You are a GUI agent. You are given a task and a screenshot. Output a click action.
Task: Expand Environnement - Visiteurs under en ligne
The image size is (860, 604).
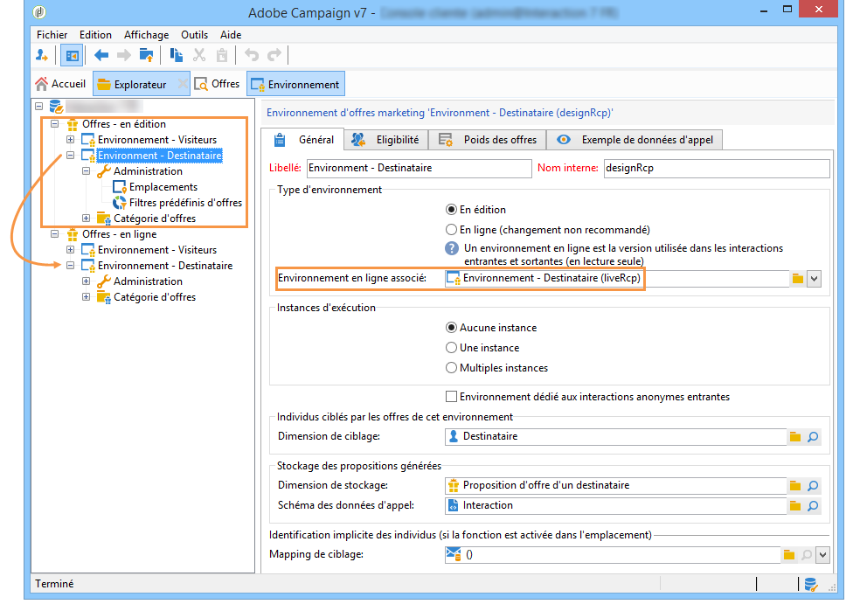coord(70,250)
